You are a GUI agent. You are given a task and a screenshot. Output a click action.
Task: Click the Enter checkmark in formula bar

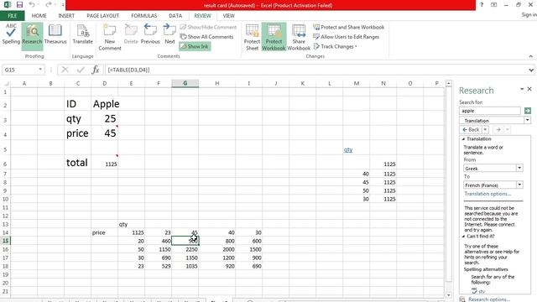coord(81,70)
